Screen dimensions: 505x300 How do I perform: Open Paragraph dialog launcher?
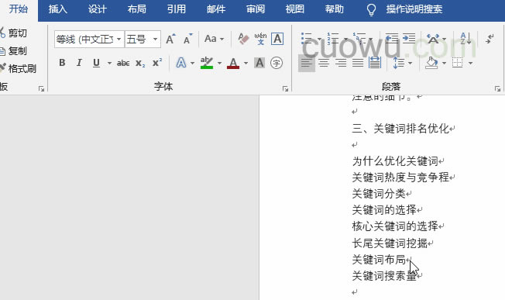(497, 88)
